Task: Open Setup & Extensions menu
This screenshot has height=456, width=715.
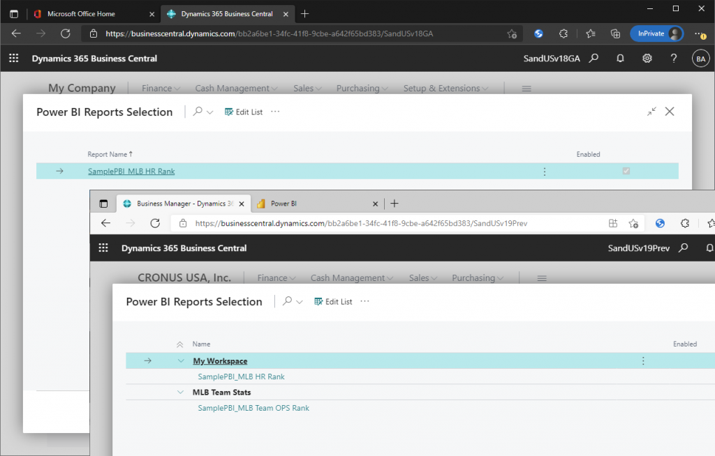Action: pos(445,89)
